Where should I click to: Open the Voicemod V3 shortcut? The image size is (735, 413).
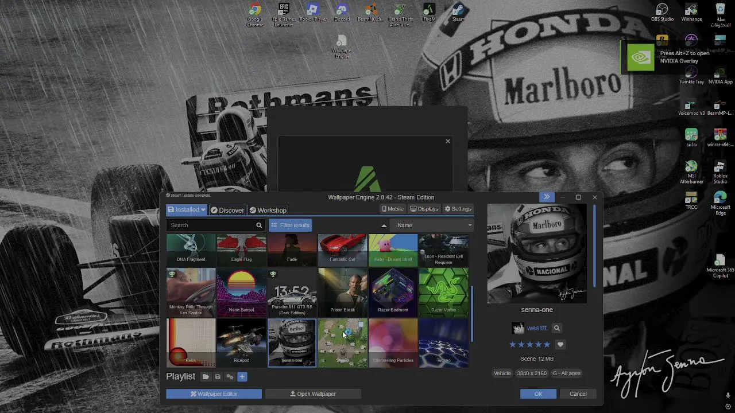pos(691,108)
